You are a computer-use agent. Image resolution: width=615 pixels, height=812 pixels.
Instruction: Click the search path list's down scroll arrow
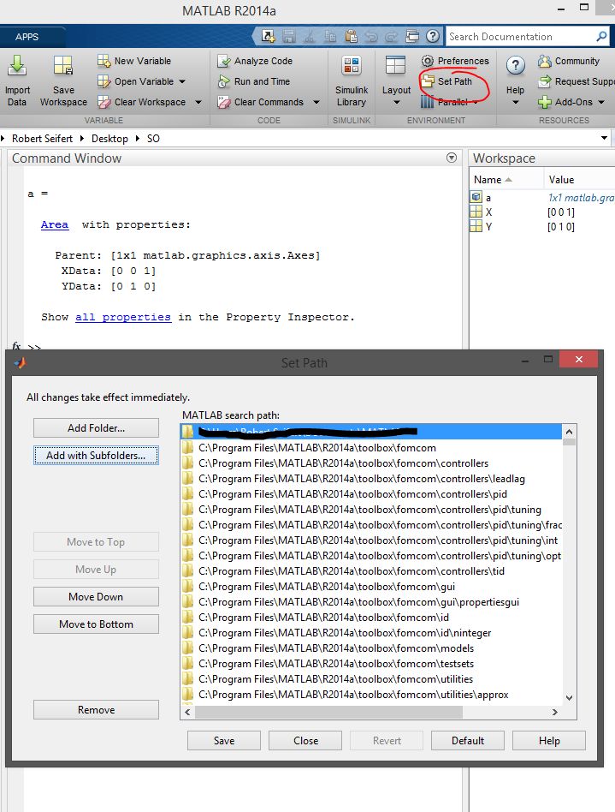[569, 697]
